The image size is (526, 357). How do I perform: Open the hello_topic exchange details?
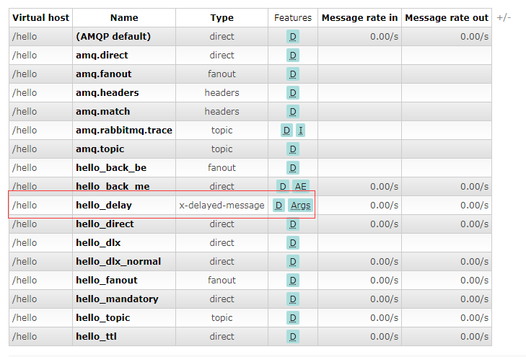[x=104, y=318]
